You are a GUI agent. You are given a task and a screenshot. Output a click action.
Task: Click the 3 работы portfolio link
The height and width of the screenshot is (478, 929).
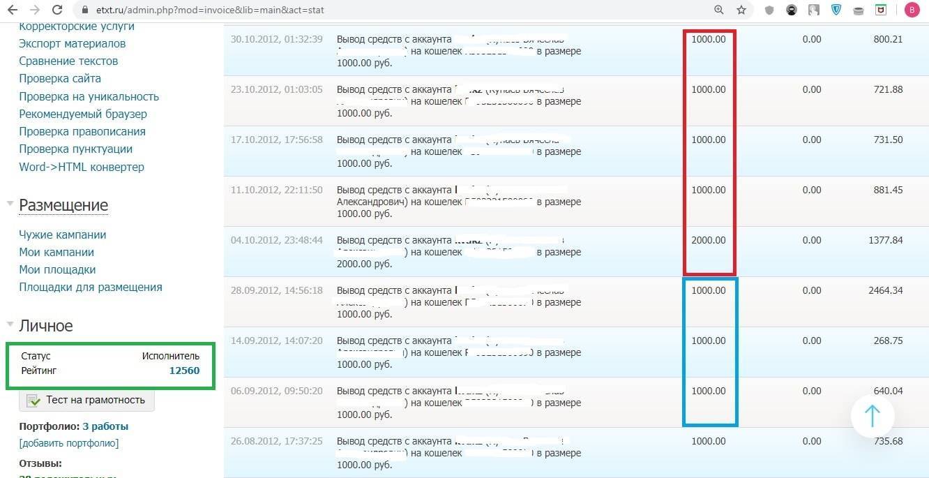[x=105, y=426]
